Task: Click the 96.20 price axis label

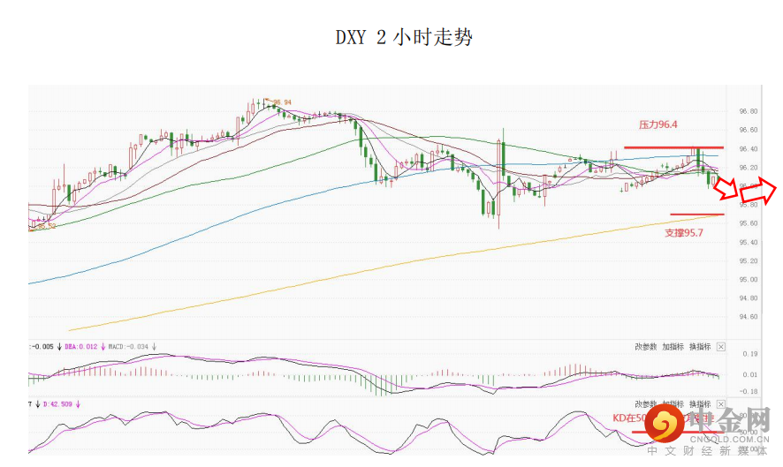Action: 748,167
